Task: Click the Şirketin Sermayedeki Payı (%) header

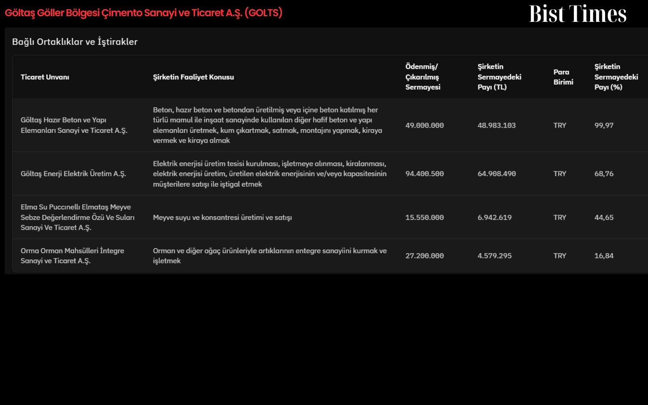Action: click(616, 77)
